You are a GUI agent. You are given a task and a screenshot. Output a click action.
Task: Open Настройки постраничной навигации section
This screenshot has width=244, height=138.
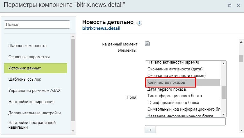click(32, 125)
